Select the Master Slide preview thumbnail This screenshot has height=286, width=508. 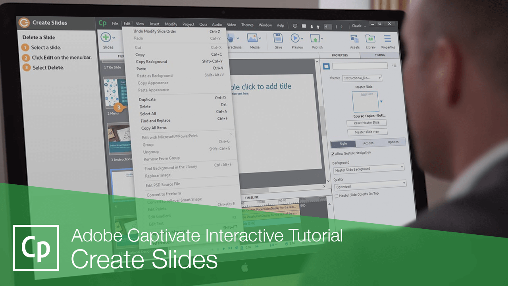click(365, 102)
